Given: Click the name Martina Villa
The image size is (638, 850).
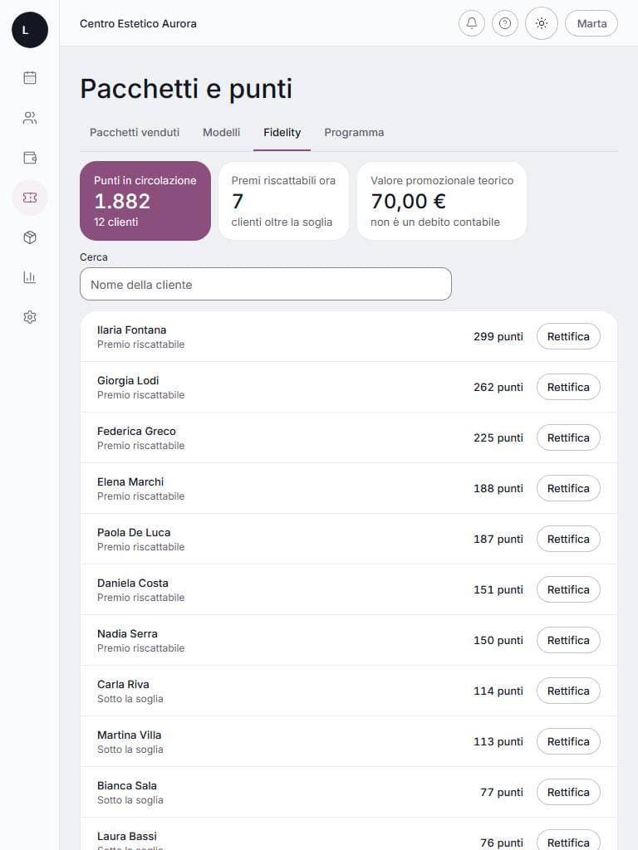Looking at the screenshot, I should coord(129,735).
